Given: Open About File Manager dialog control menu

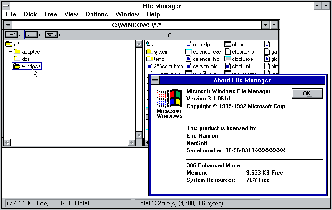Looking at the screenshot, I should [x=155, y=80].
